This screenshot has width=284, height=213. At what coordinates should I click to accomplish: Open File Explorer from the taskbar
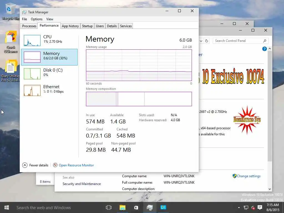pos(122,207)
